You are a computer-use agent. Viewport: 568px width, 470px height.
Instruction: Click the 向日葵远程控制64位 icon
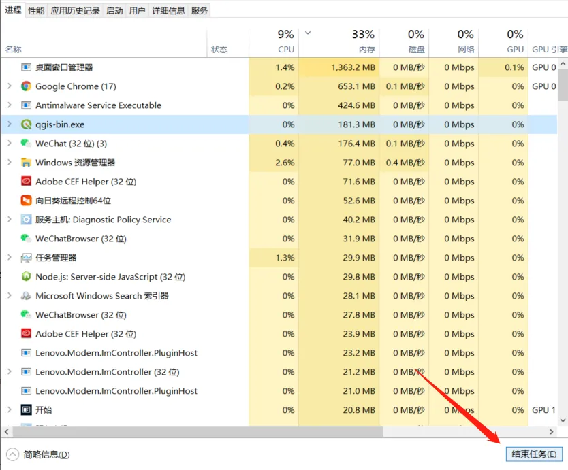click(x=26, y=201)
